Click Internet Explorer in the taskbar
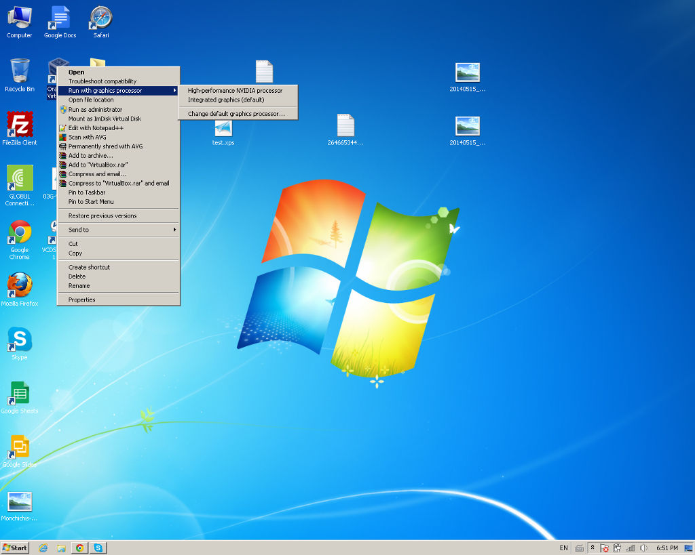Viewport: 695px width, 555px height. coord(43,548)
